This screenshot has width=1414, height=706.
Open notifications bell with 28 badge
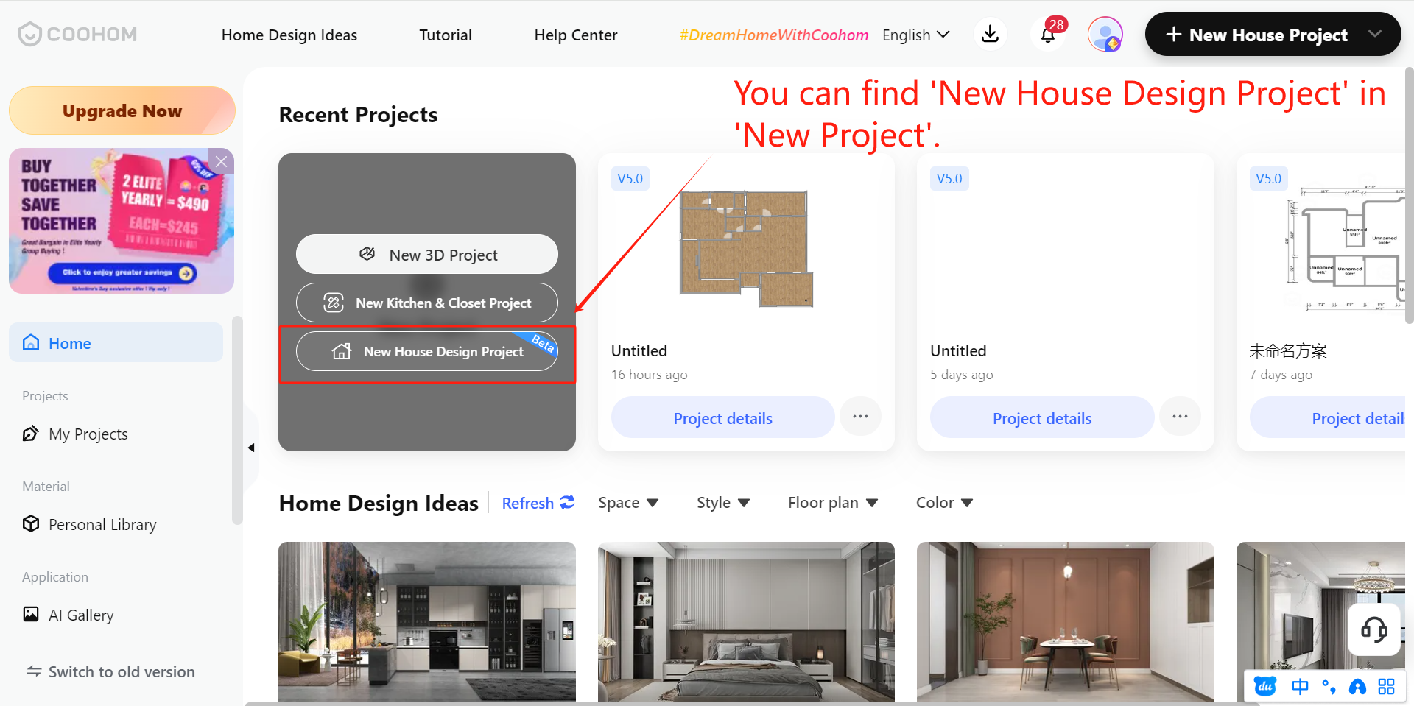tap(1048, 34)
